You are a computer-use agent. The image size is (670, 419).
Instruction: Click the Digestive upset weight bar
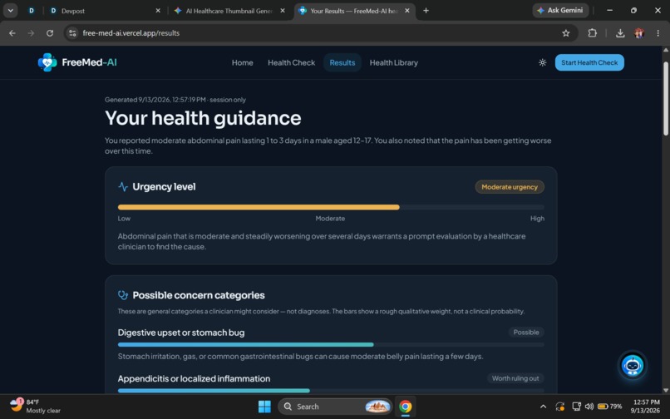pyautogui.click(x=331, y=345)
